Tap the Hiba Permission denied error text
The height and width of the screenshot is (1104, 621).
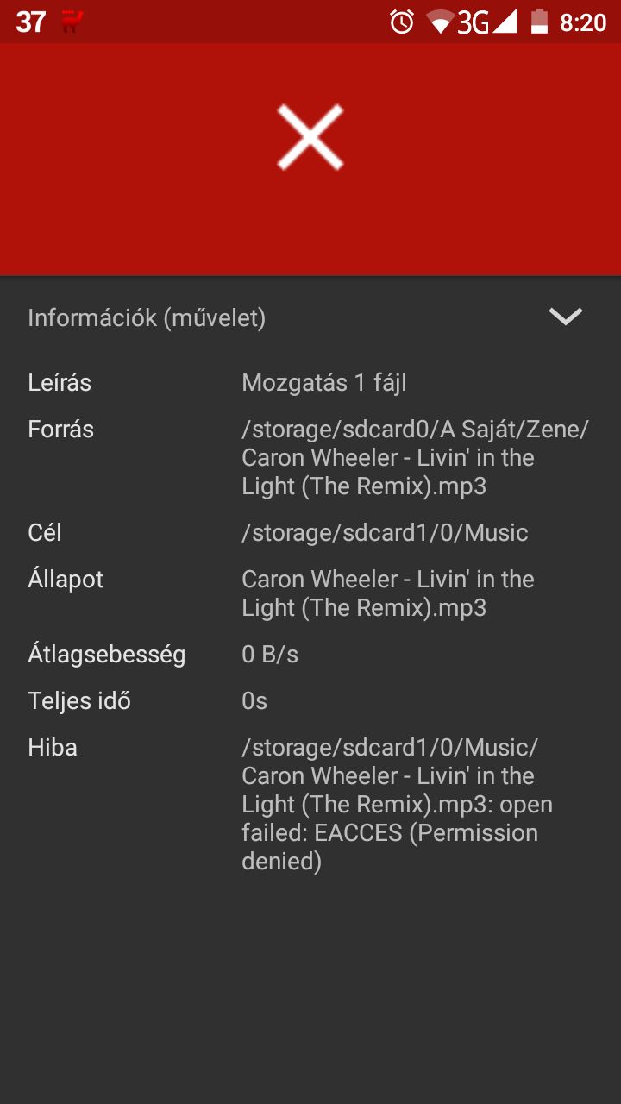397,804
